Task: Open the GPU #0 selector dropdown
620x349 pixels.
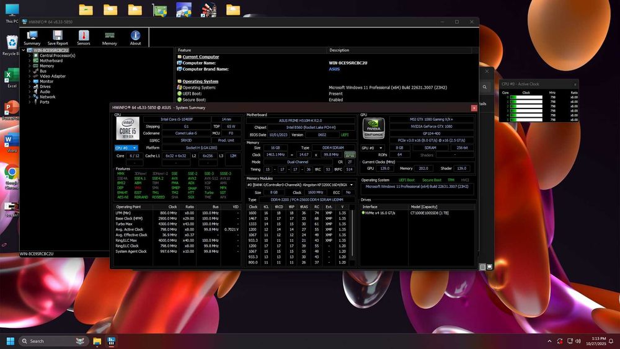Action: click(x=372, y=148)
